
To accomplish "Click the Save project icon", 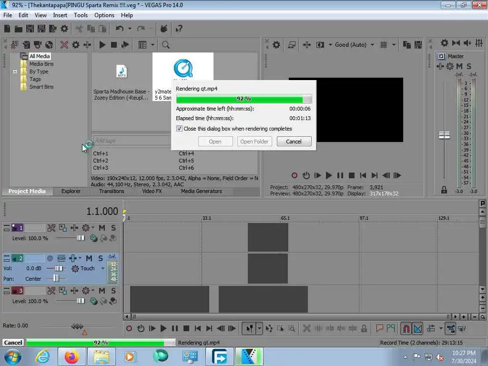I will click(x=30, y=29).
